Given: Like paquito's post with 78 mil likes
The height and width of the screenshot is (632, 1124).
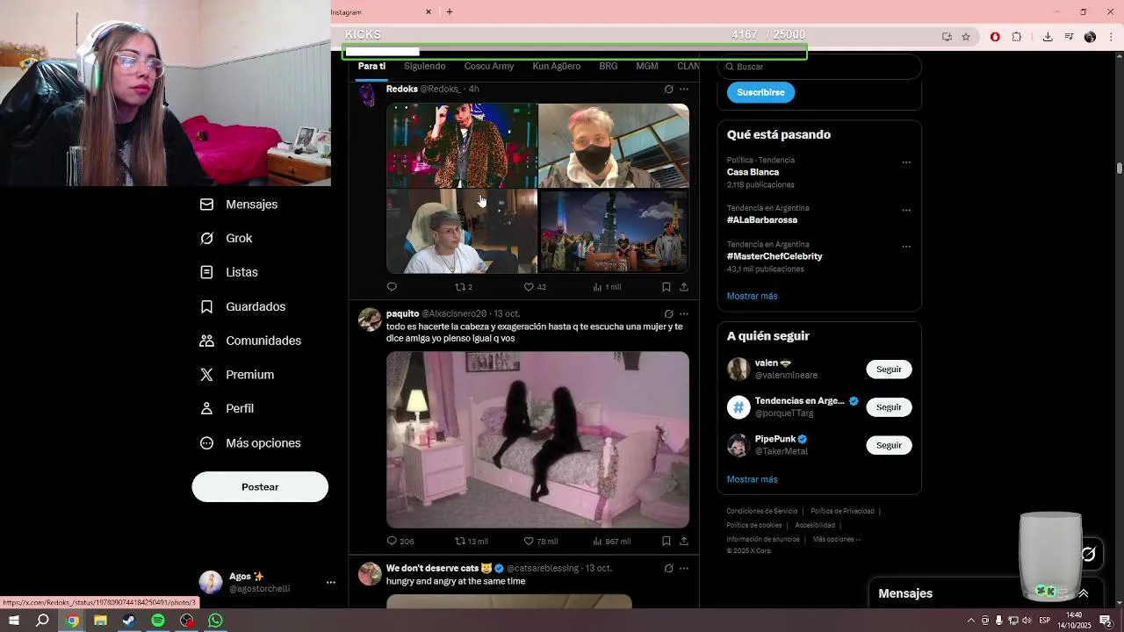Looking at the screenshot, I should tap(540, 542).
